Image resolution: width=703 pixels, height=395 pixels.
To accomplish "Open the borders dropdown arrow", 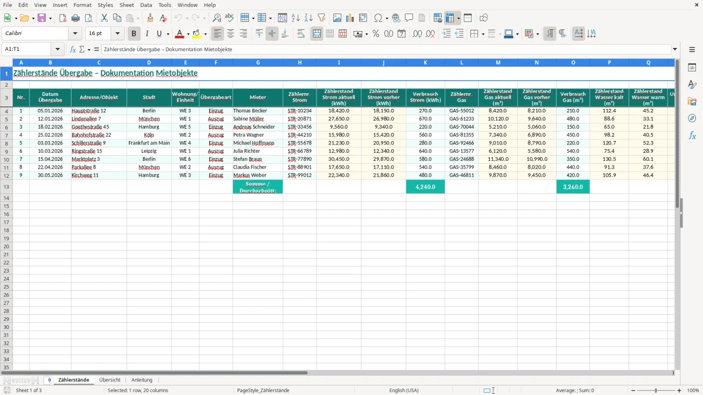I will tap(483, 34).
